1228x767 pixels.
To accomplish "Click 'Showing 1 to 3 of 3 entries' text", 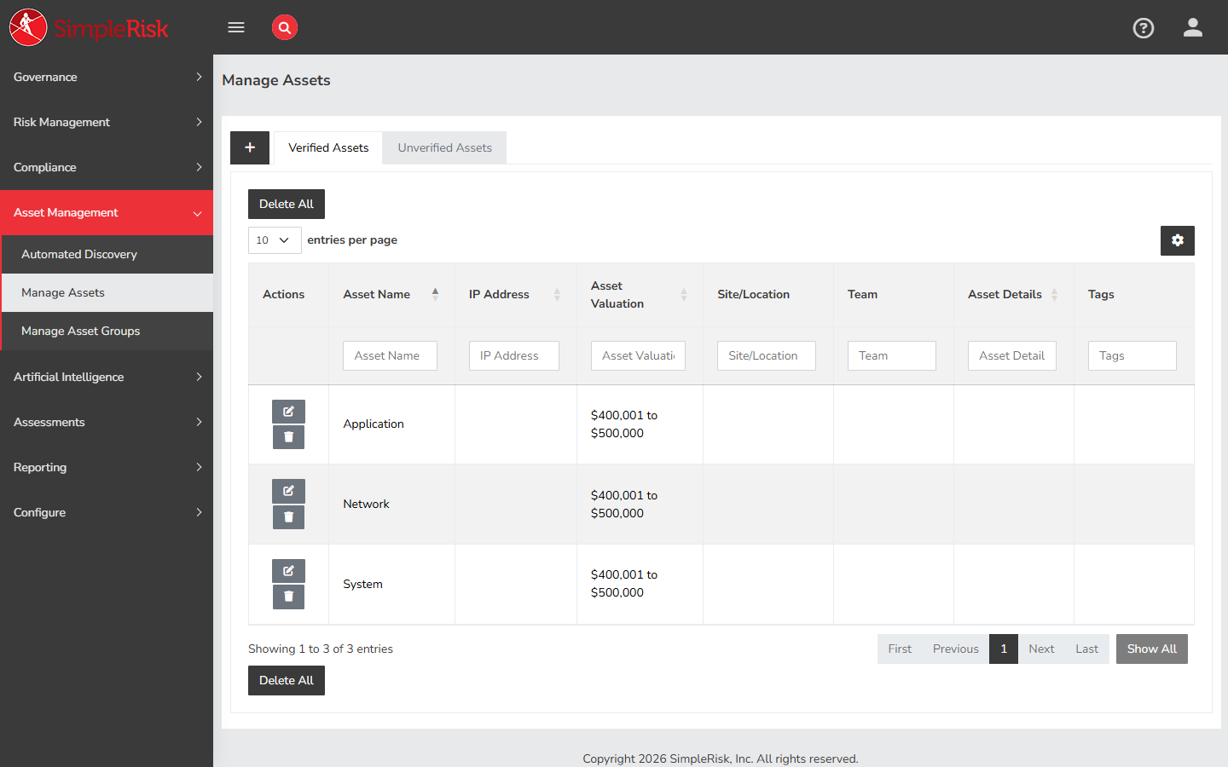I will 321,649.
